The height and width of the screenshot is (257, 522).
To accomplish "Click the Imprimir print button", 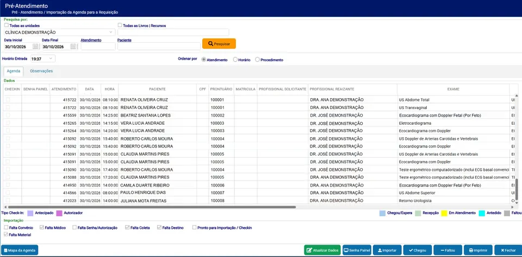I will [478, 250].
